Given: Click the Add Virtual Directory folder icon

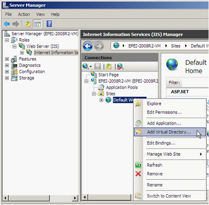Looking at the screenshot, I should pyautogui.click(x=138, y=132).
